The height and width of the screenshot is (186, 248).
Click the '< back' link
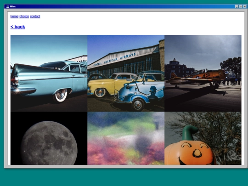pos(18,27)
